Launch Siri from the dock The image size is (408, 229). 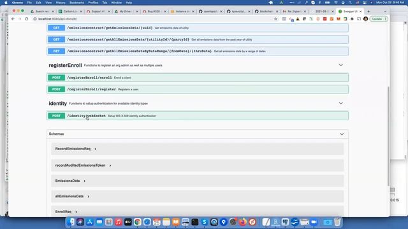pyautogui.click(x=80, y=222)
